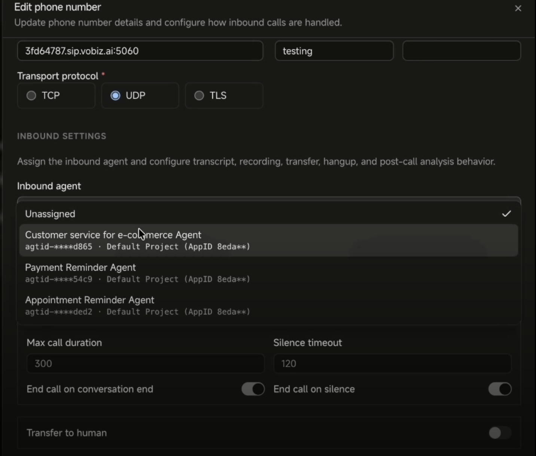The image size is (536, 456).
Task: Click the Inbound agent label
Action: coord(49,186)
